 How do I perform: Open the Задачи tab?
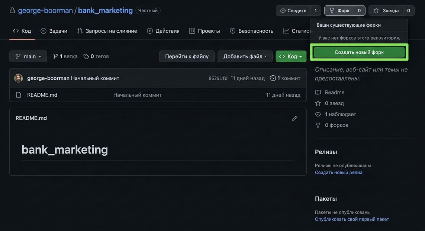[x=54, y=31]
